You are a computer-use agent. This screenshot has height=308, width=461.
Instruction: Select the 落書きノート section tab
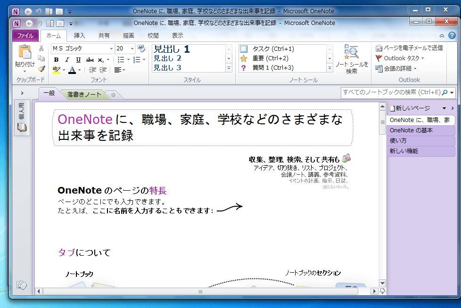pos(84,94)
